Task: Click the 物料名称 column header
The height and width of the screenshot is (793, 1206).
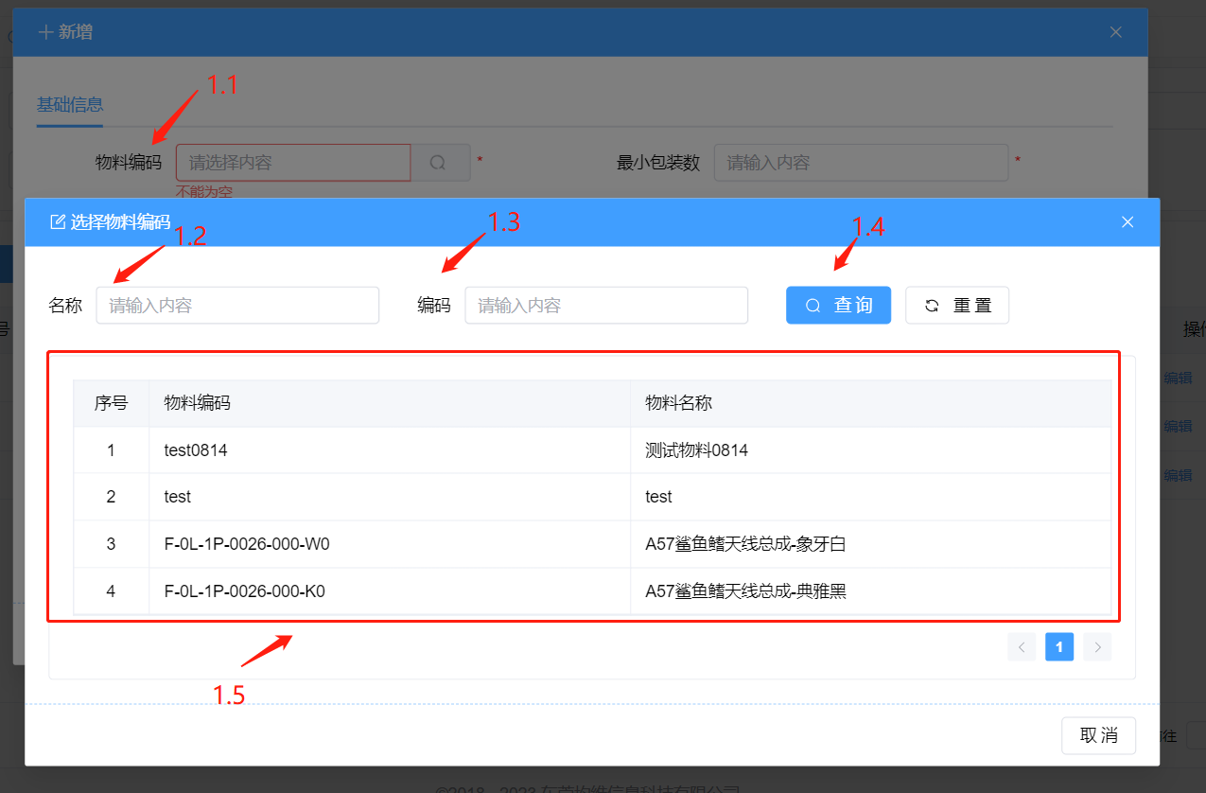Action: tap(678, 403)
